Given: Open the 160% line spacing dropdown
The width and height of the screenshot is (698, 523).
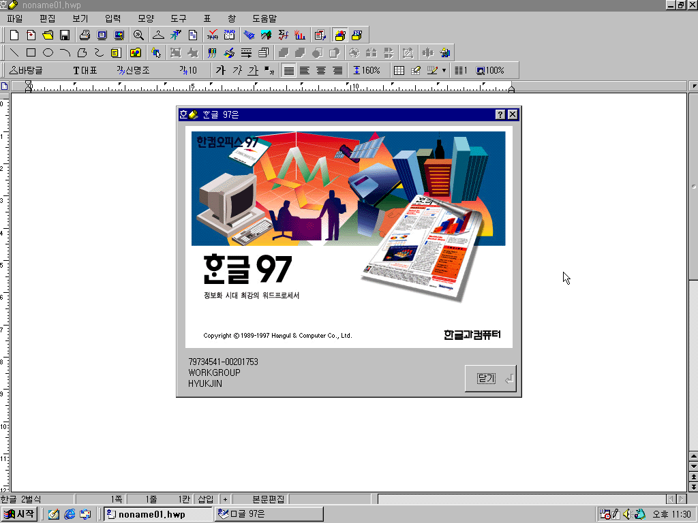Looking at the screenshot, I should point(367,70).
